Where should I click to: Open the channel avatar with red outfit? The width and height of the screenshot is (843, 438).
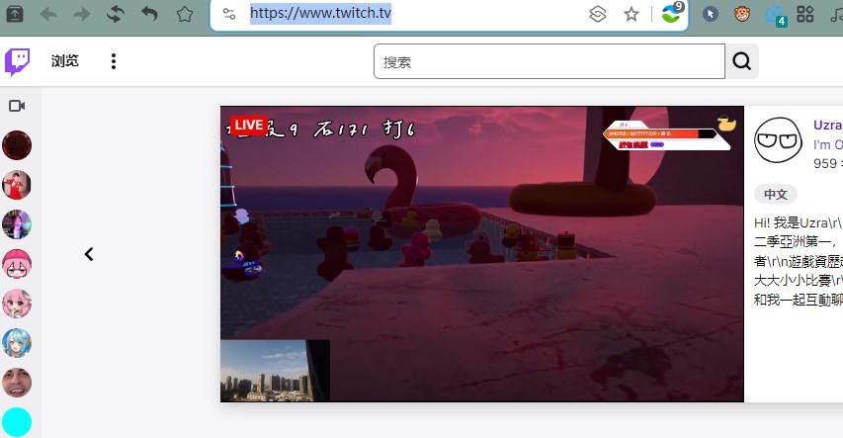point(17,185)
